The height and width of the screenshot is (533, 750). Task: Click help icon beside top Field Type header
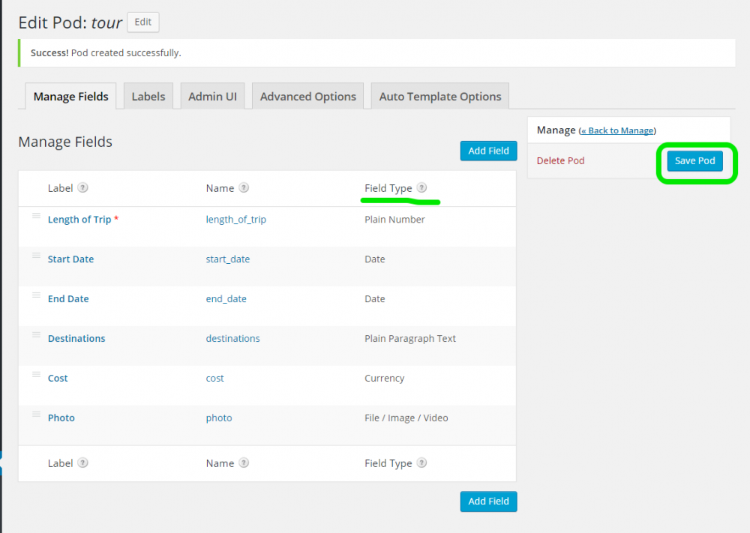point(421,188)
